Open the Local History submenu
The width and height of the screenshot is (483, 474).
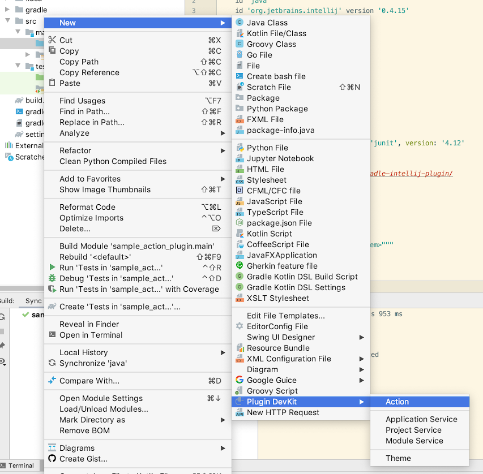click(138, 352)
